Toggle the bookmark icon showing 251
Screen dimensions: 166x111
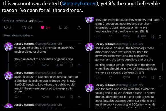pos(61,28)
